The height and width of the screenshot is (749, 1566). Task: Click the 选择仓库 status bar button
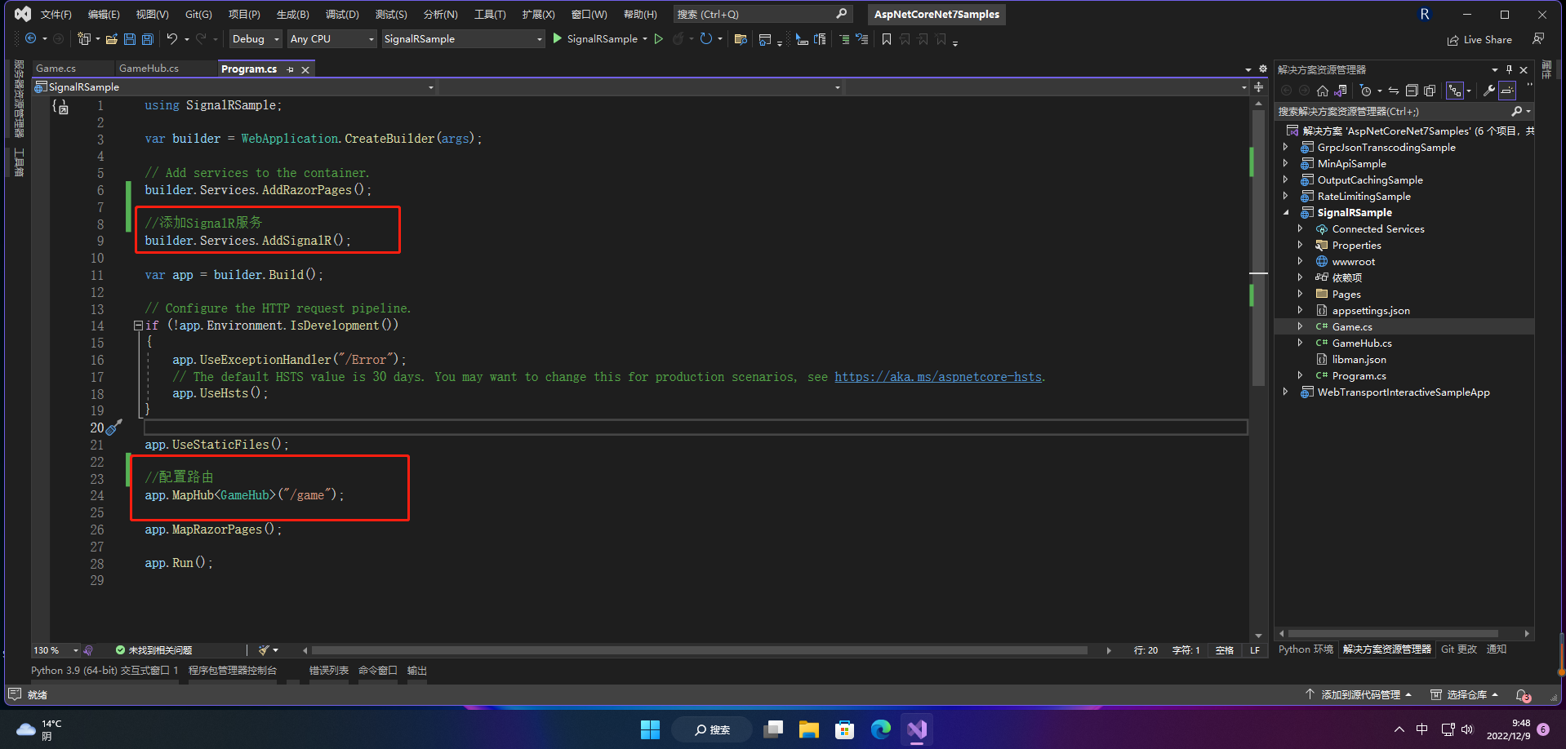click(x=1465, y=695)
